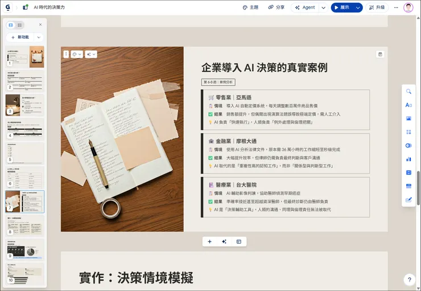Open the smart layout grid tool
Viewport: 421px width, 291px height.
click(x=408, y=132)
